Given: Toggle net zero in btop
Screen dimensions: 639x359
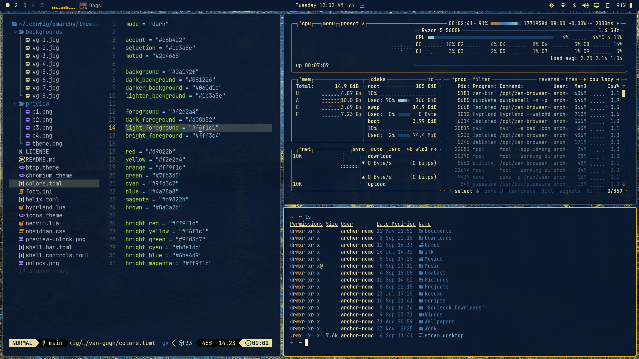Looking at the screenshot, I should click(395, 149).
